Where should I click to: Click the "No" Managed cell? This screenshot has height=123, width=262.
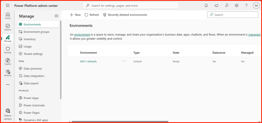point(243,61)
